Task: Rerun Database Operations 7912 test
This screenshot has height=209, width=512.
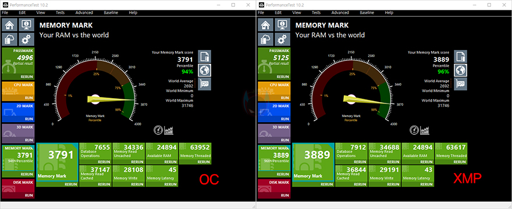Action: [x=360, y=162]
